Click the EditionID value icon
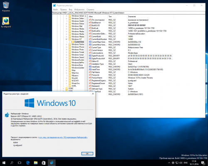 tap(90, 61)
